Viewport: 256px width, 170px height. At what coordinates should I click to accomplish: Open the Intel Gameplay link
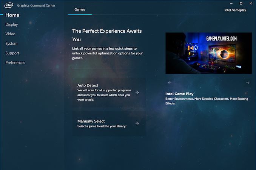click(x=235, y=10)
